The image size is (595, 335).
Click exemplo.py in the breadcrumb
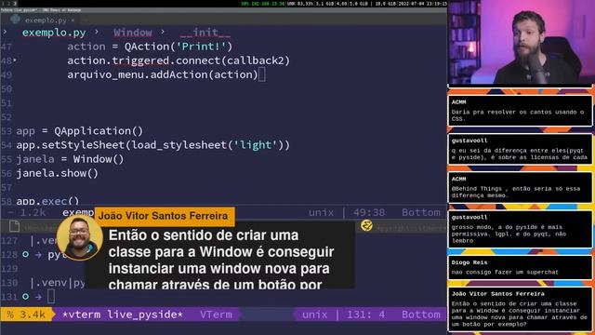click(54, 33)
